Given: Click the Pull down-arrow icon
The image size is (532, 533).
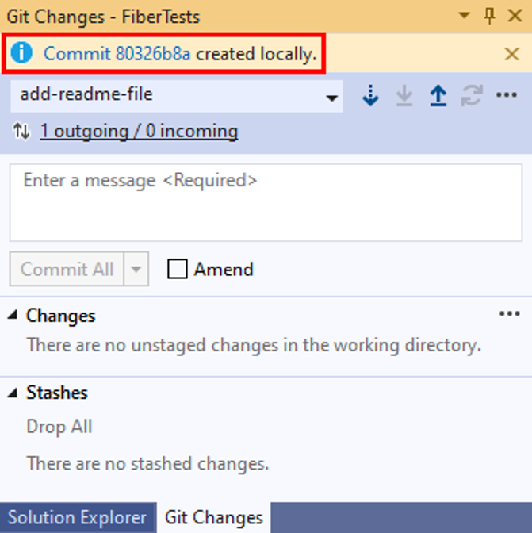Looking at the screenshot, I should [404, 96].
